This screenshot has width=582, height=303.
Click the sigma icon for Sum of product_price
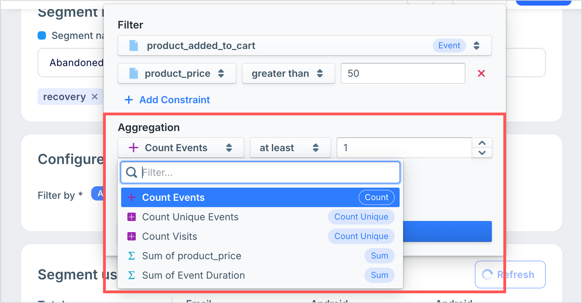132,256
